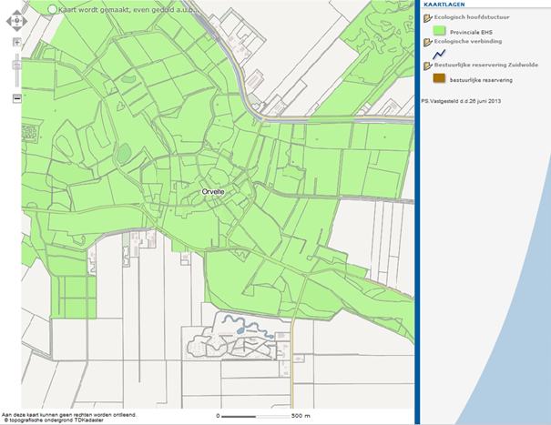Click the brown bestuurlijke reservering legend swatch
Viewport: 551px width, 425px height.
439,78
